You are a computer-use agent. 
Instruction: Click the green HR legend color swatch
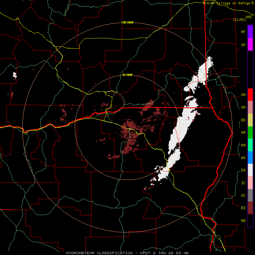click(x=250, y=132)
